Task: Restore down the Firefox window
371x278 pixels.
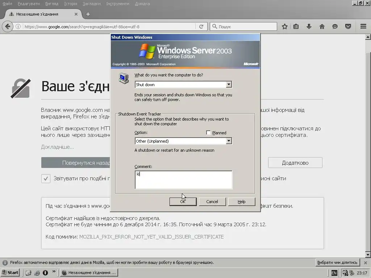Action: (360, 3)
